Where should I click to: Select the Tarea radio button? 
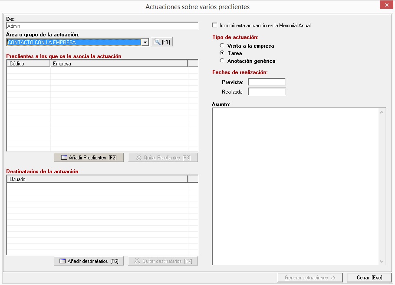[222, 53]
